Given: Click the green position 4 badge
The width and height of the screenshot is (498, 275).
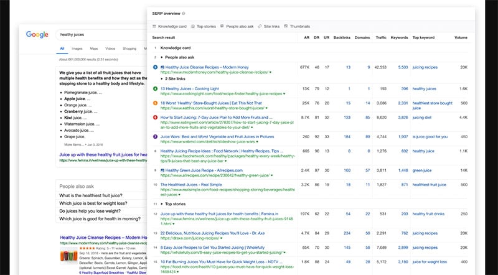Looking at the screenshot, I should click(x=155, y=88).
